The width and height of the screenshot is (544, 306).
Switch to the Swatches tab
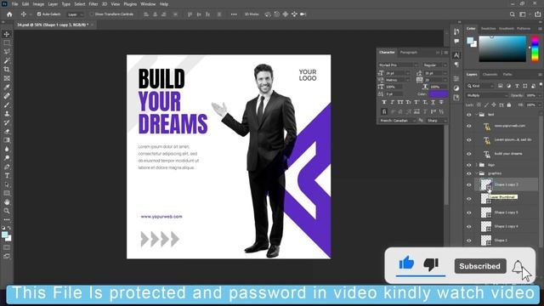coord(488,28)
